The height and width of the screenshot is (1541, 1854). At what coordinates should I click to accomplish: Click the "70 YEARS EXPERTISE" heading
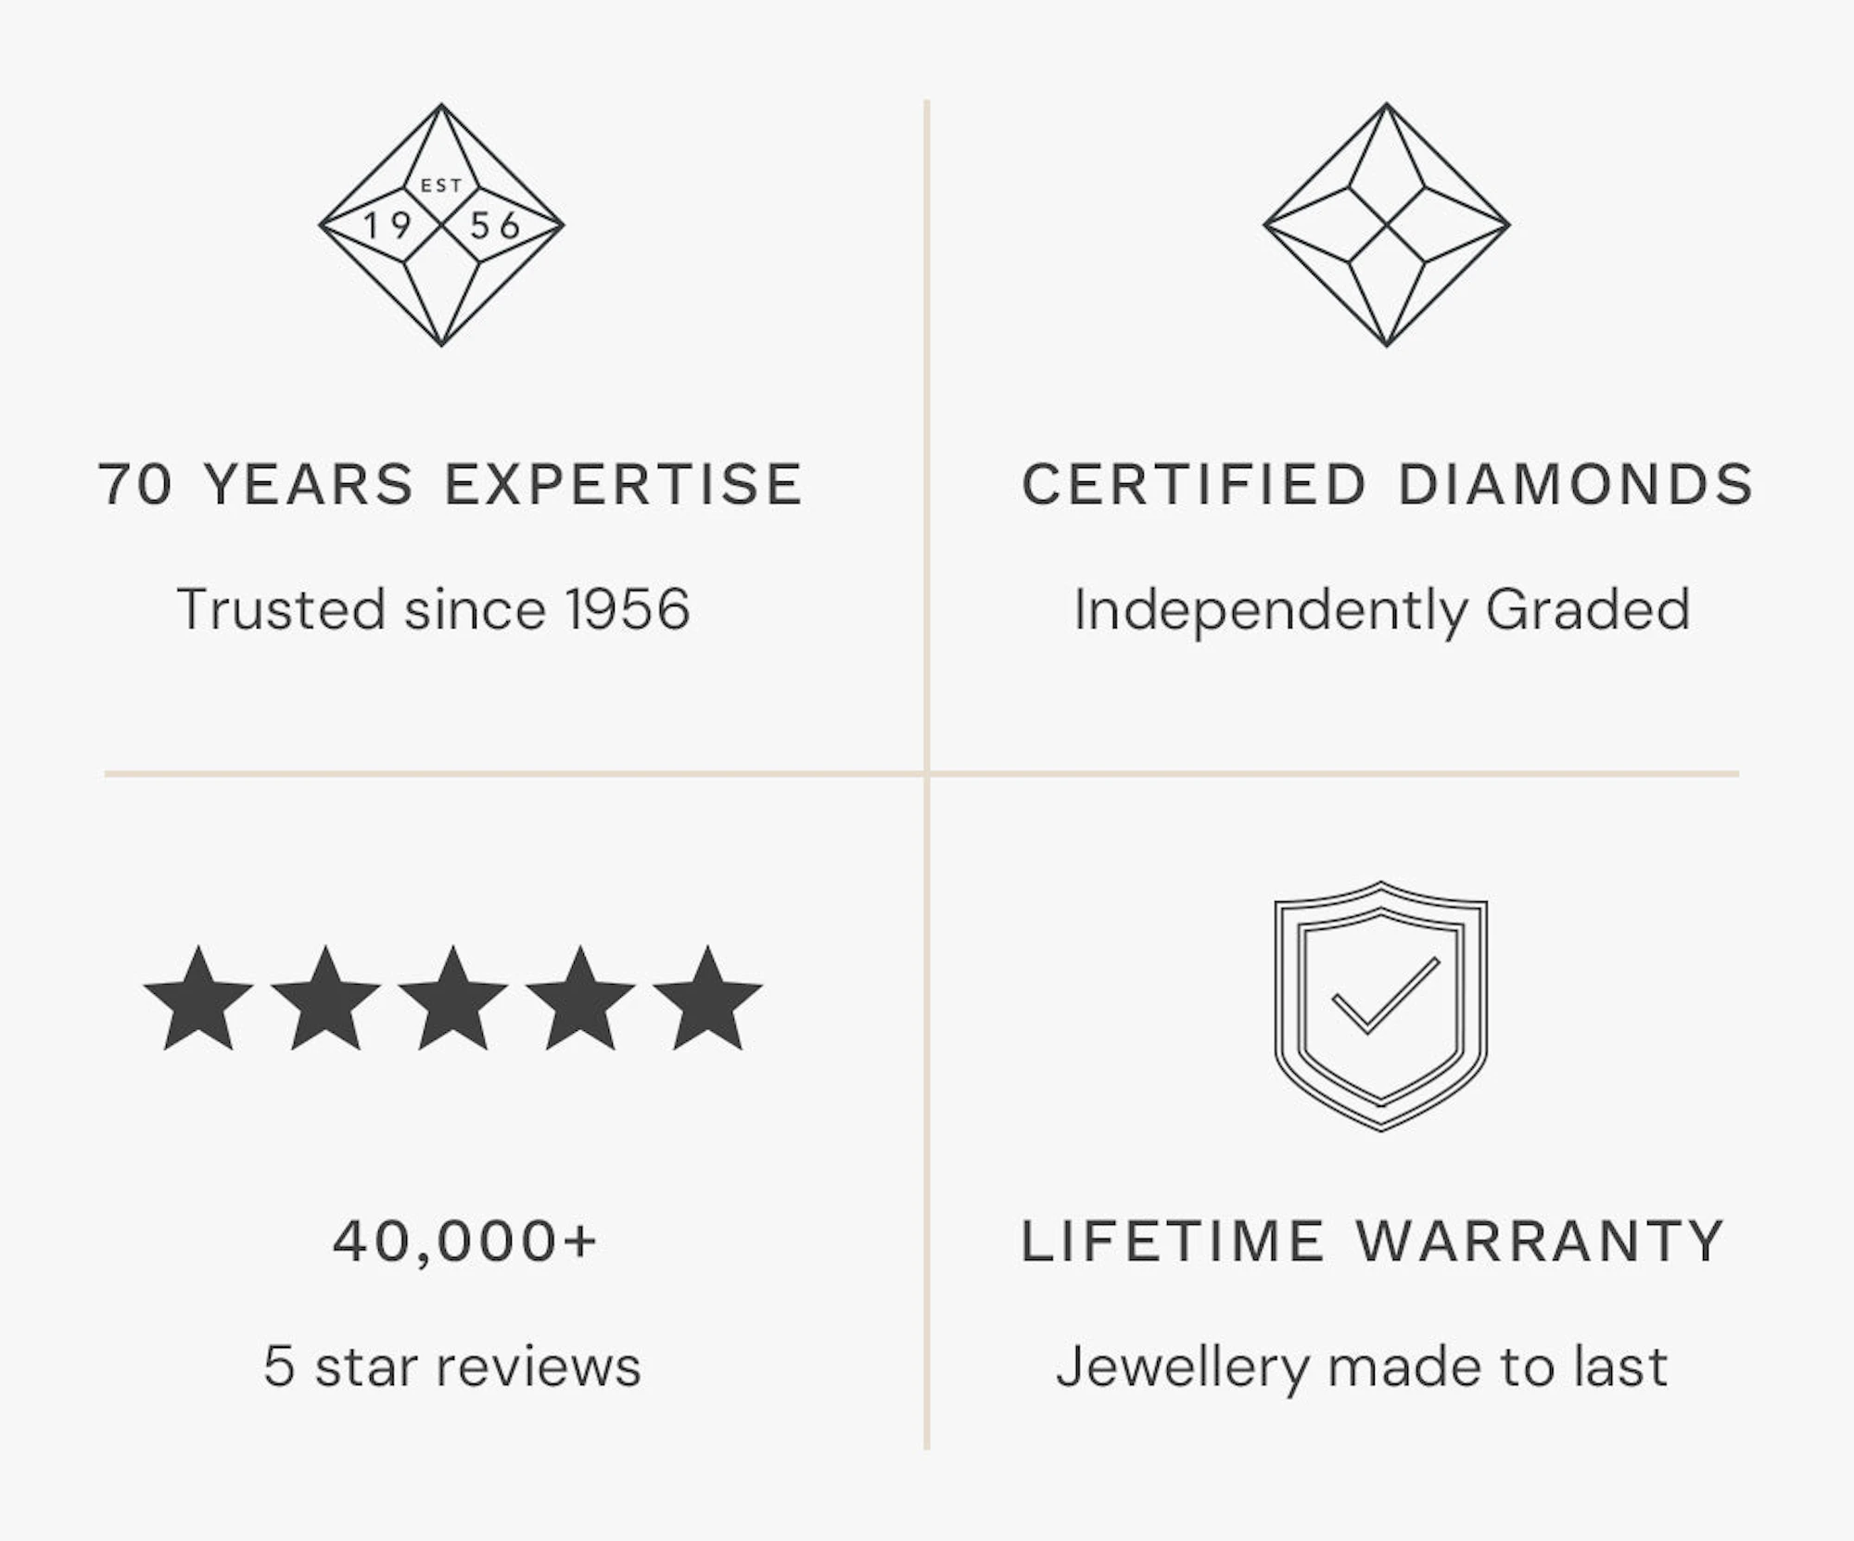coord(451,484)
